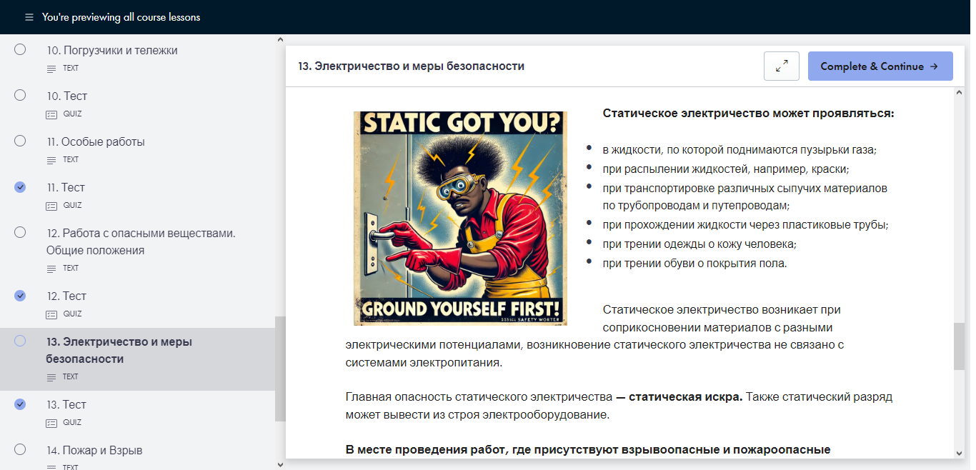This screenshot has width=976, height=470.
Task: Toggle completion circle for 10. Погрузчики и тележки
Action: pos(20,49)
